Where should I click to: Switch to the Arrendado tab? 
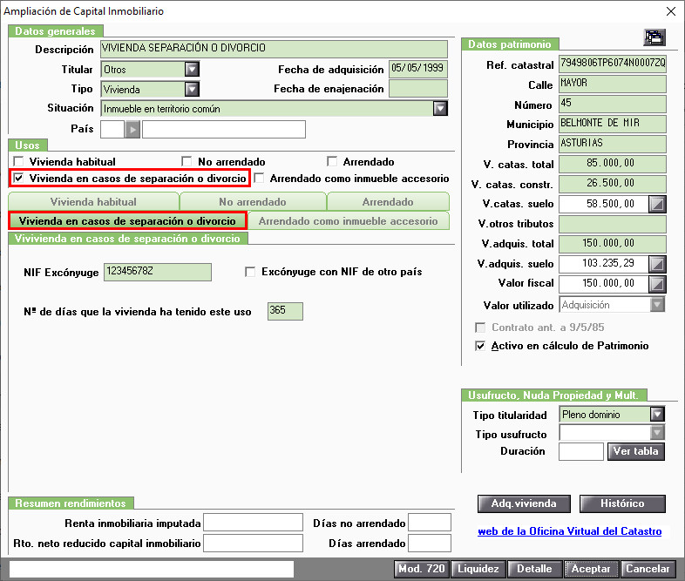pyautogui.click(x=388, y=202)
